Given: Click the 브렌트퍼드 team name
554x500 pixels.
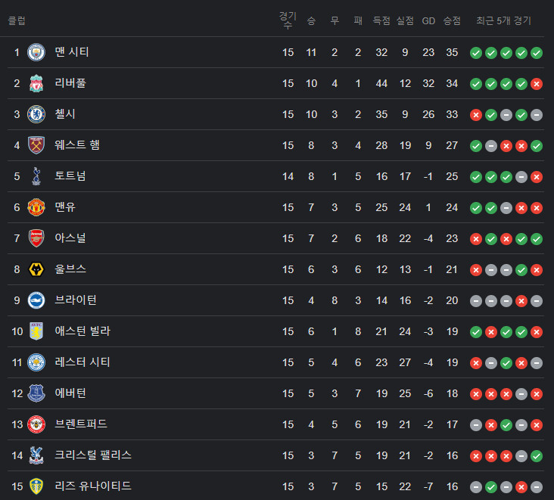Looking at the screenshot, I should tap(81, 424).
